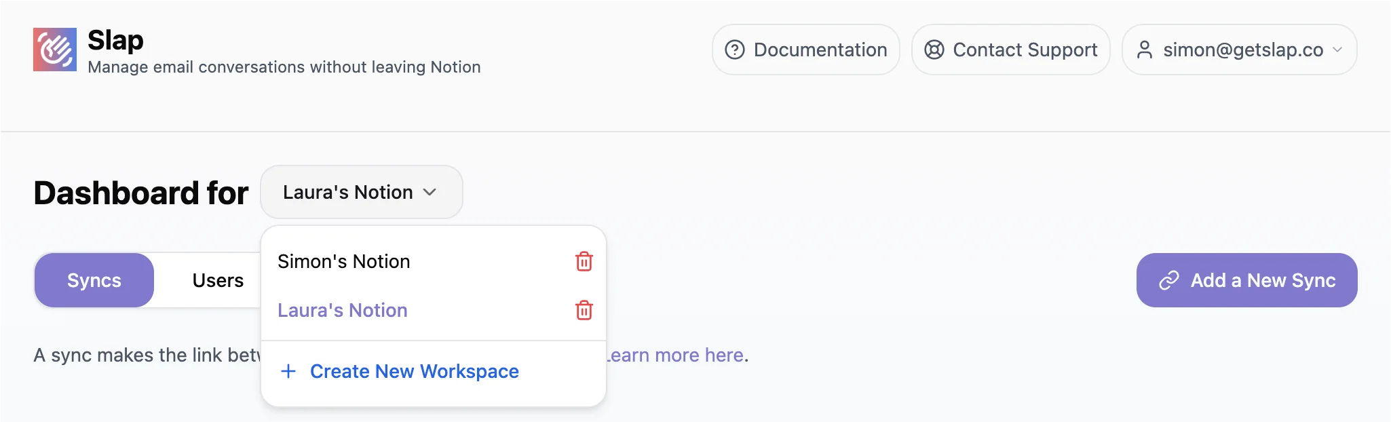Viewport: 1391px width, 422px height.
Task: Click the plus icon for new workspace
Action: pos(288,371)
